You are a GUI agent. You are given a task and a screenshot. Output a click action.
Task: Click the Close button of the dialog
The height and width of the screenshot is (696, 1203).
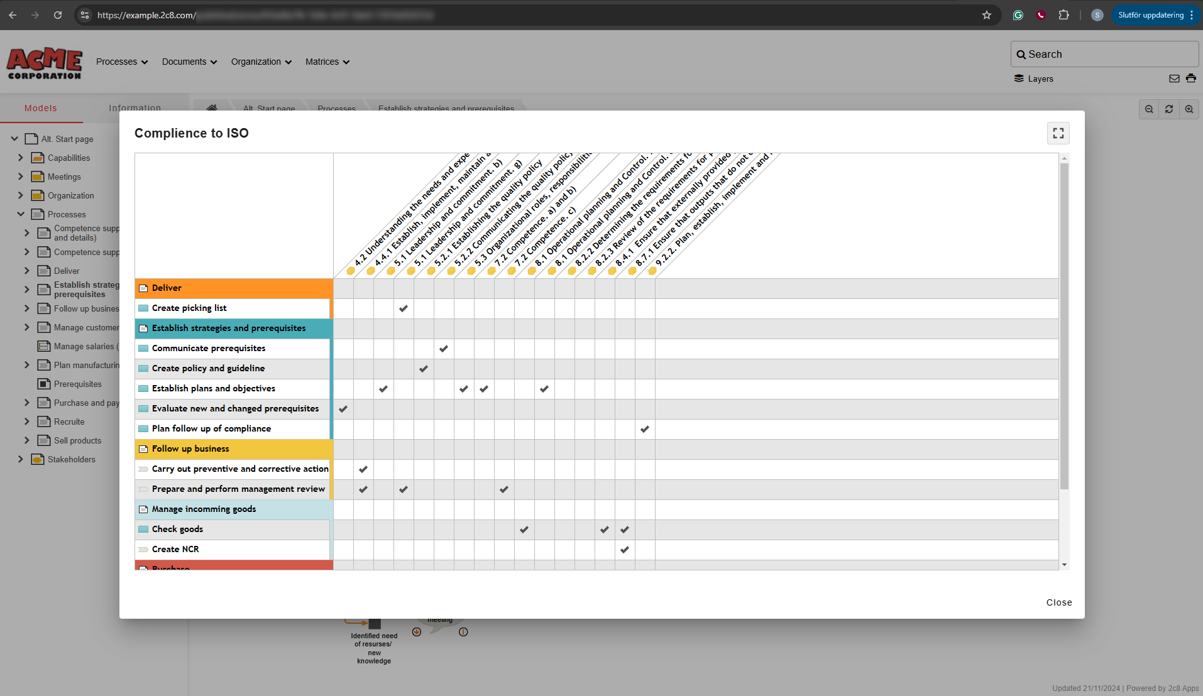coord(1058,602)
